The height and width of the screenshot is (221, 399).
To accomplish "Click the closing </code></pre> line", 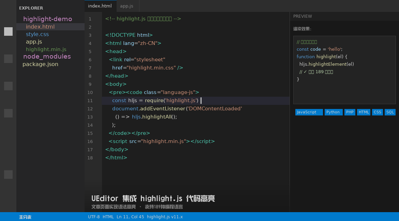I will coord(129,133).
